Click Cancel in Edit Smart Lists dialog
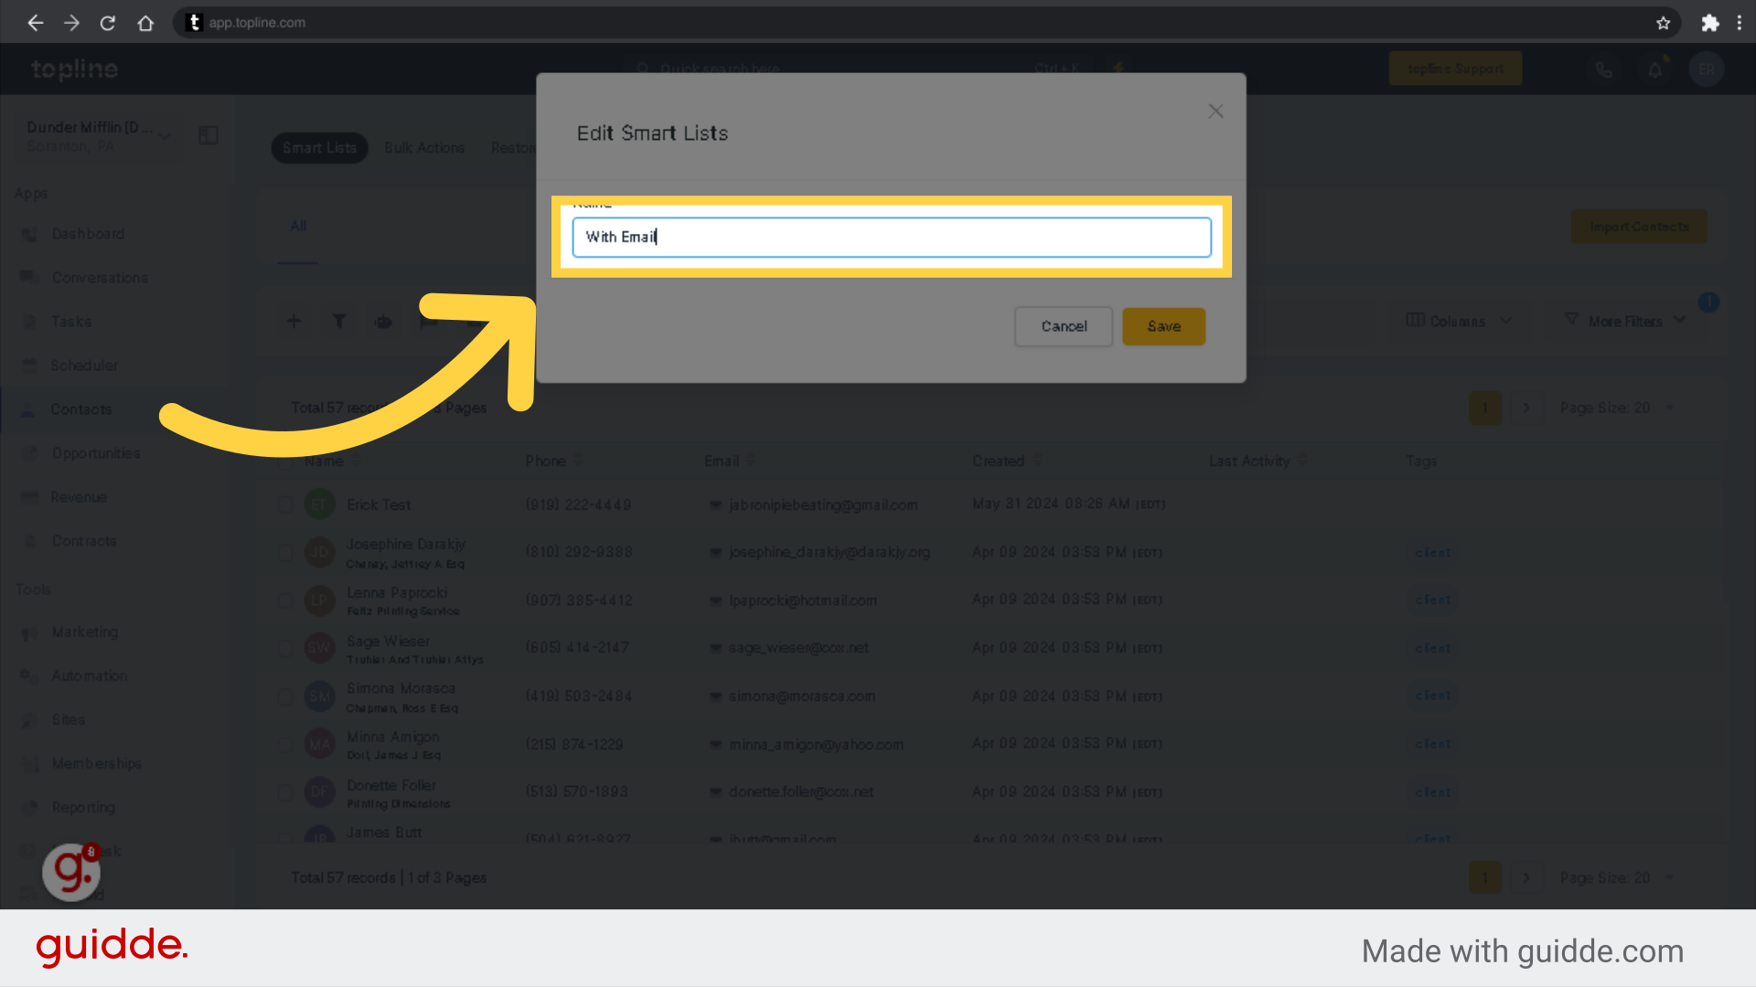 click(x=1064, y=326)
